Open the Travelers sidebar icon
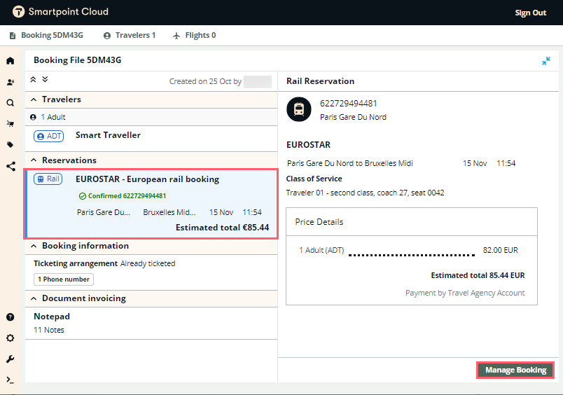The width and height of the screenshot is (563, 395). point(10,82)
